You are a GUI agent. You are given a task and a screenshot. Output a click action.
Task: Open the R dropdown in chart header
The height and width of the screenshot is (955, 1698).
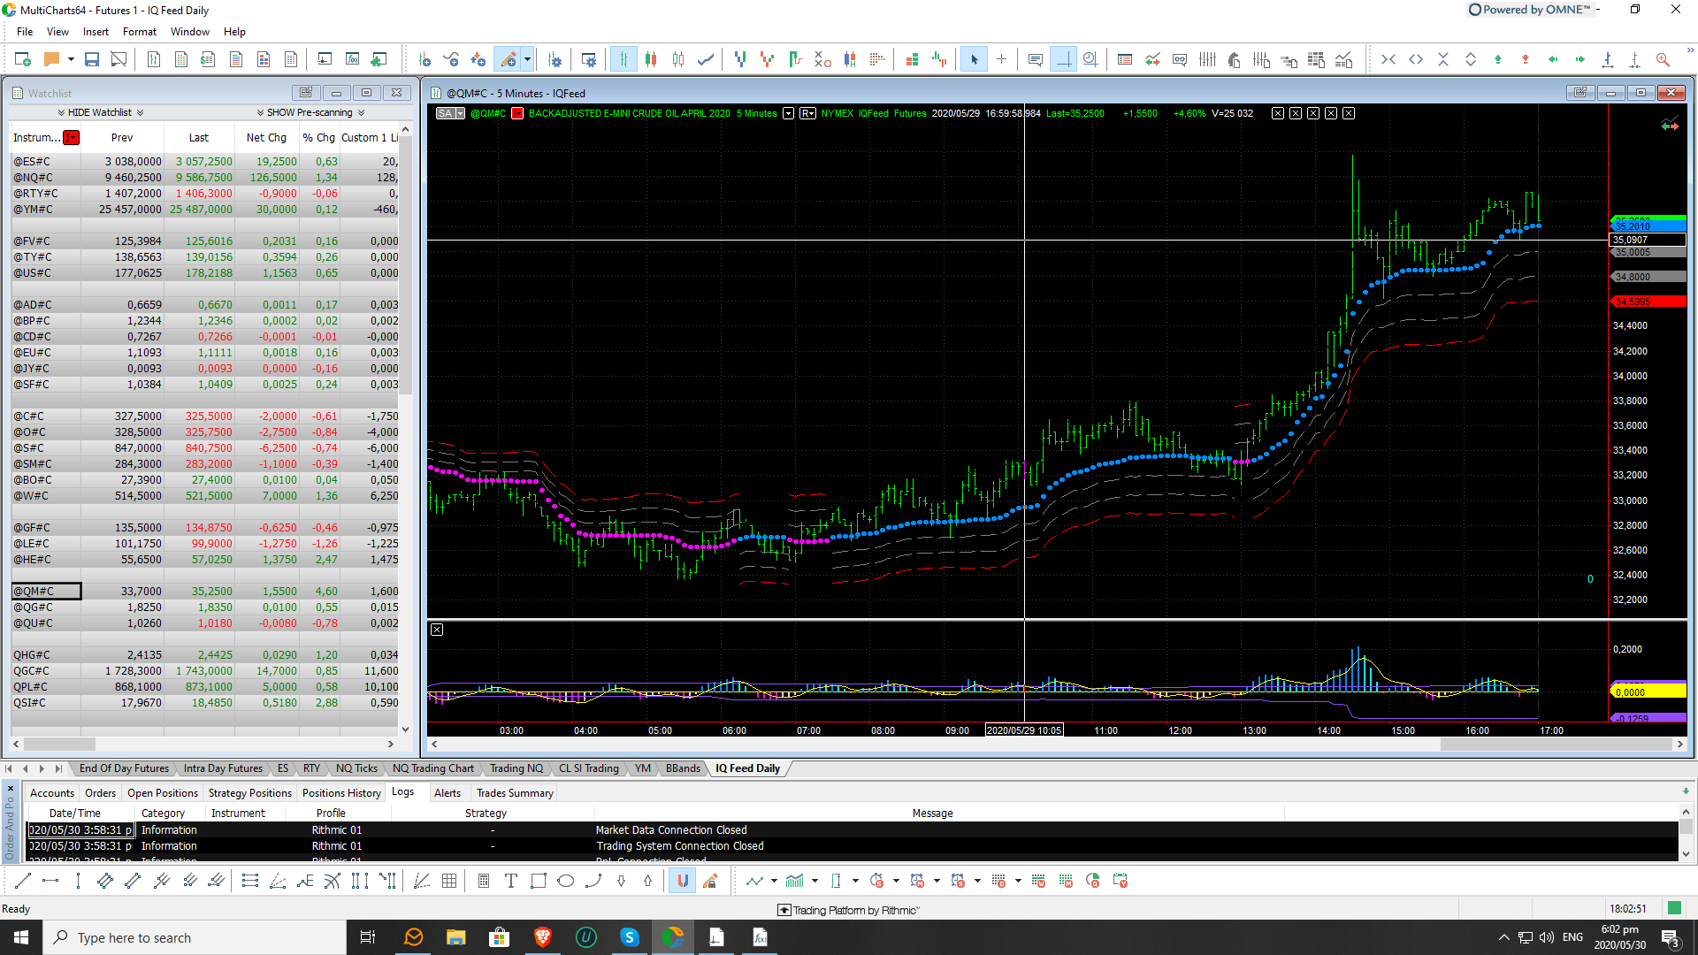pyautogui.click(x=807, y=113)
